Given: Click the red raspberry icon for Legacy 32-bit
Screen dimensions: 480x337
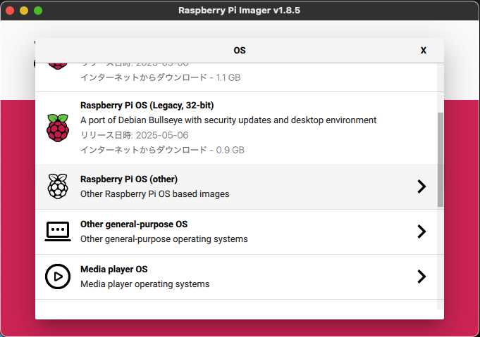Looking at the screenshot, I should 58,128.
